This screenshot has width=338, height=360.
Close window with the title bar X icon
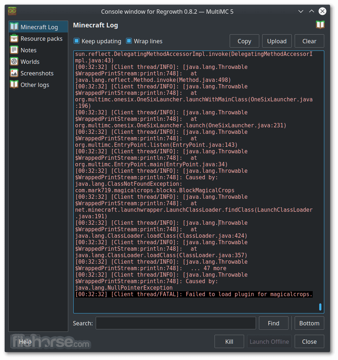coord(322,11)
